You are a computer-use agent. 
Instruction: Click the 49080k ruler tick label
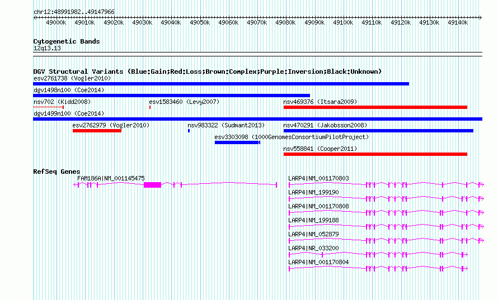(x=285, y=22)
